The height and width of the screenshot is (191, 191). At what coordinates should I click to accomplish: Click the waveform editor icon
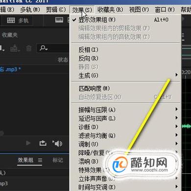59,20
